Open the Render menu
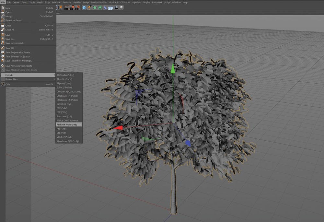The width and height of the screenshot is (324, 222). 77,3
